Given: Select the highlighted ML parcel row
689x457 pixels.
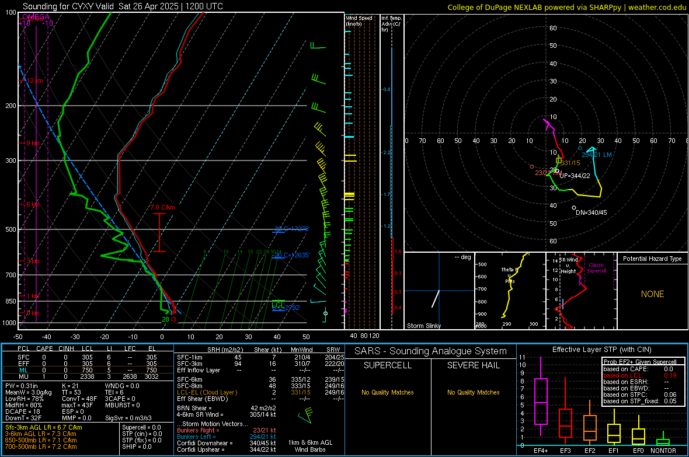Looking at the screenshot, I should tap(88, 370).
